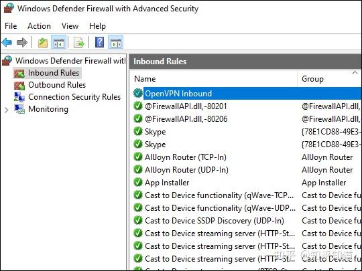Click green check icon of AllJoyn Router (TCP-In)

point(138,157)
